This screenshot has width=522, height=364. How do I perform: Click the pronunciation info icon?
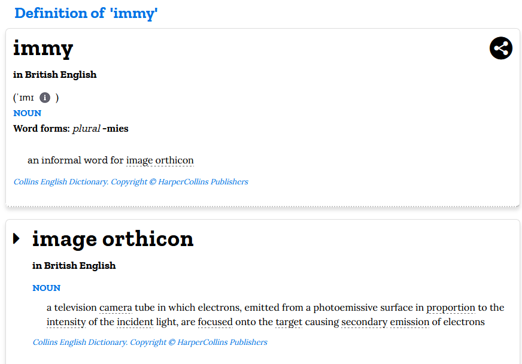45,98
